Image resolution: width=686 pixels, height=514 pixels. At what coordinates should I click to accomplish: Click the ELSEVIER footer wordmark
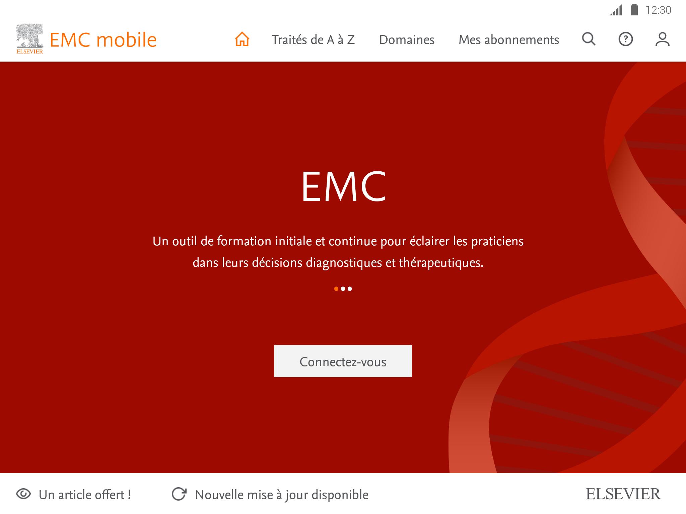pyautogui.click(x=623, y=494)
